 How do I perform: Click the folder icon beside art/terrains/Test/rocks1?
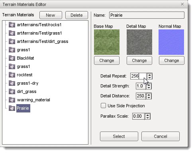tap(12, 25)
